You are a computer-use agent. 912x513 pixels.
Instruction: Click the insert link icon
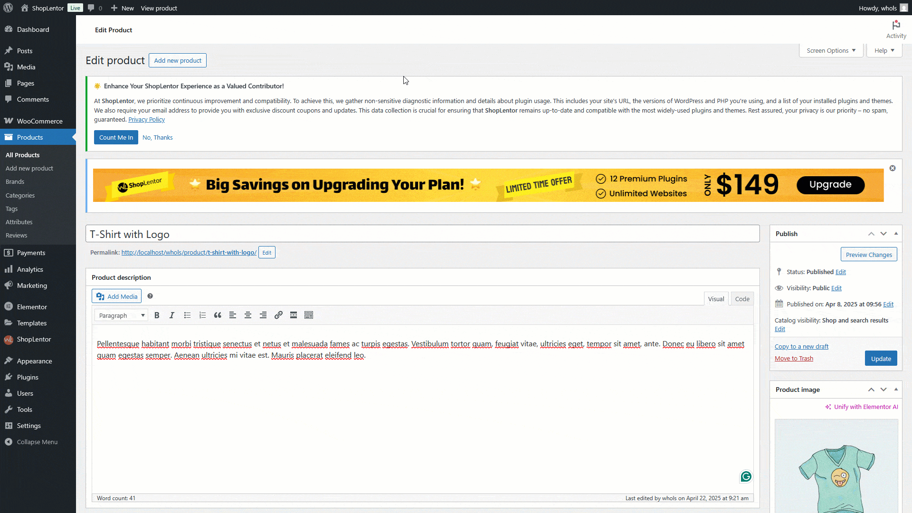tap(278, 315)
